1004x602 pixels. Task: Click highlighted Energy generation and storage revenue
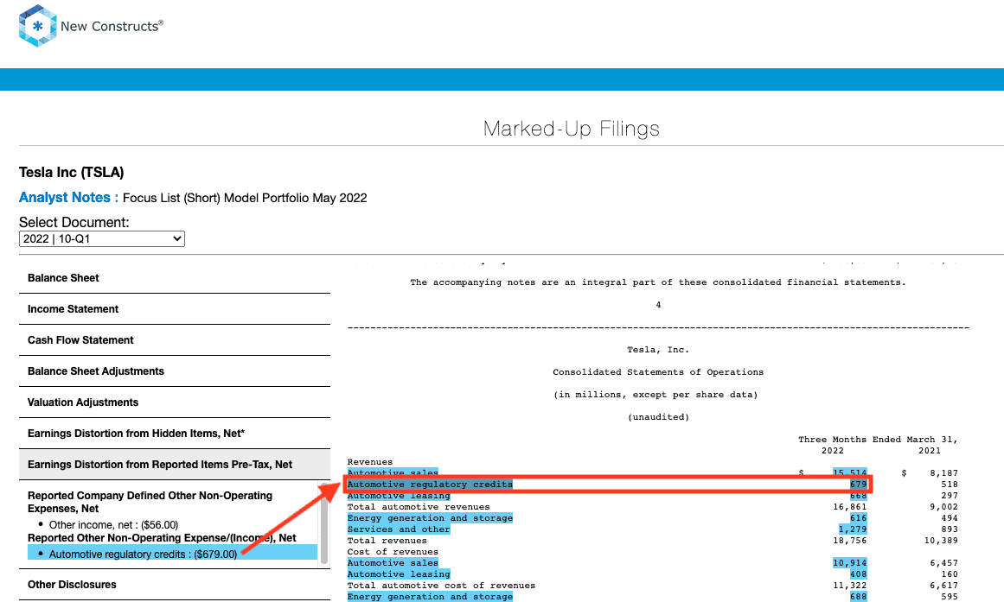click(x=430, y=518)
